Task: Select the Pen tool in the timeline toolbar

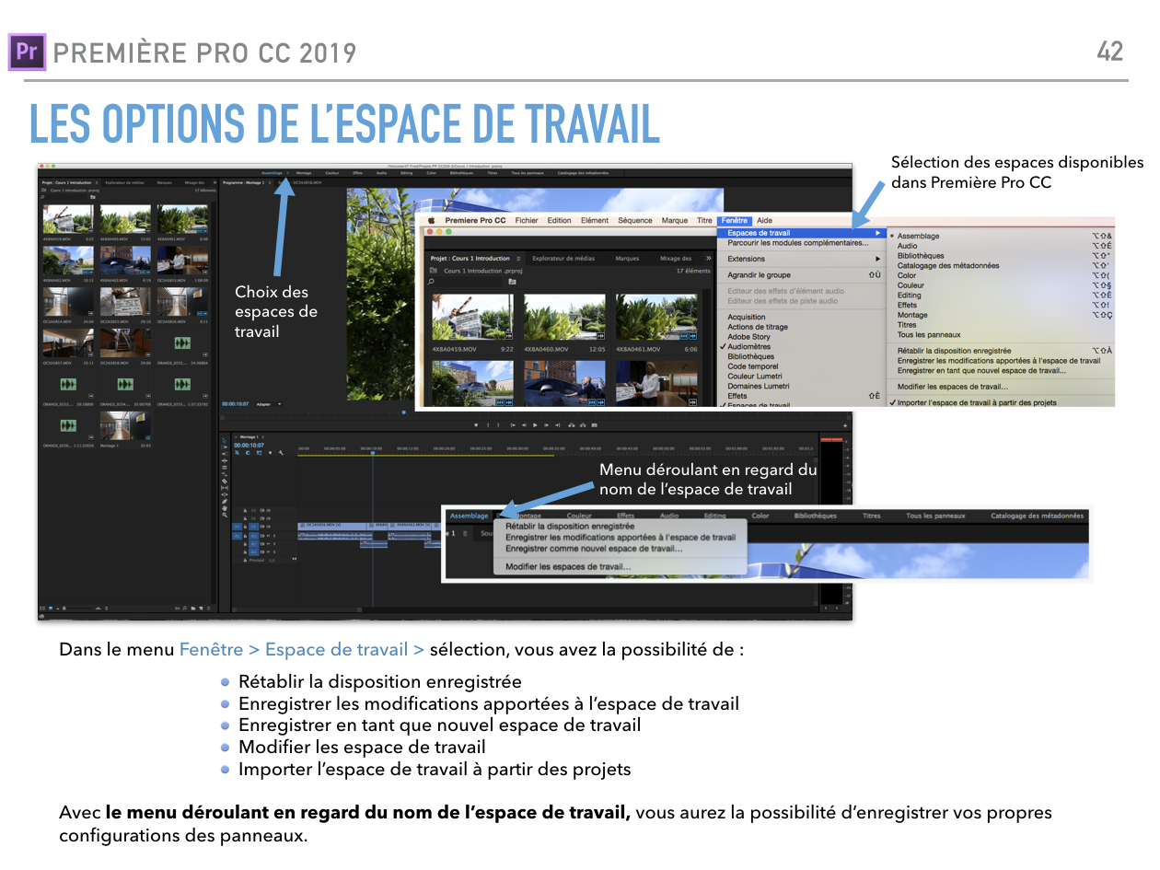Action: tap(224, 500)
